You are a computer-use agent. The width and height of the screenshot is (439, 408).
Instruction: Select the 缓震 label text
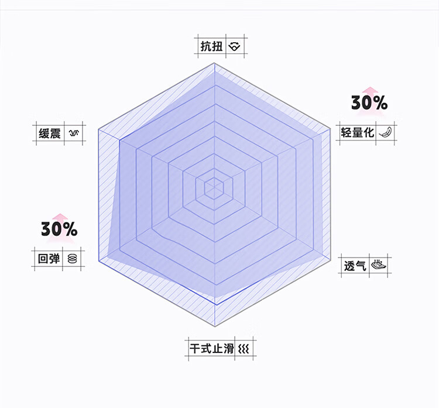(49, 133)
